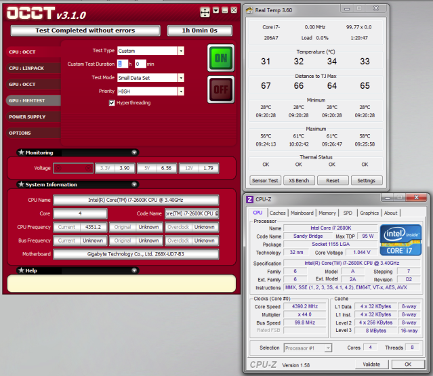Click the Real Temp title bar icon

(x=249, y=10)
